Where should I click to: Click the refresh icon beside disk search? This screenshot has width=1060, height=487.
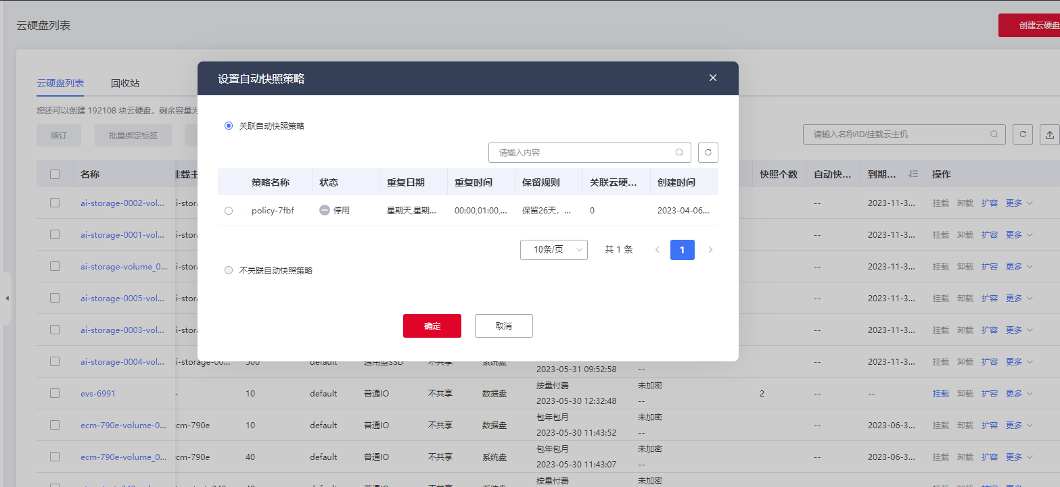pyautogui.click(x=1023, y=134)
